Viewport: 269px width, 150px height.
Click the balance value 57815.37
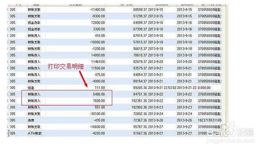pyautogui.click(x=140, y=42)
